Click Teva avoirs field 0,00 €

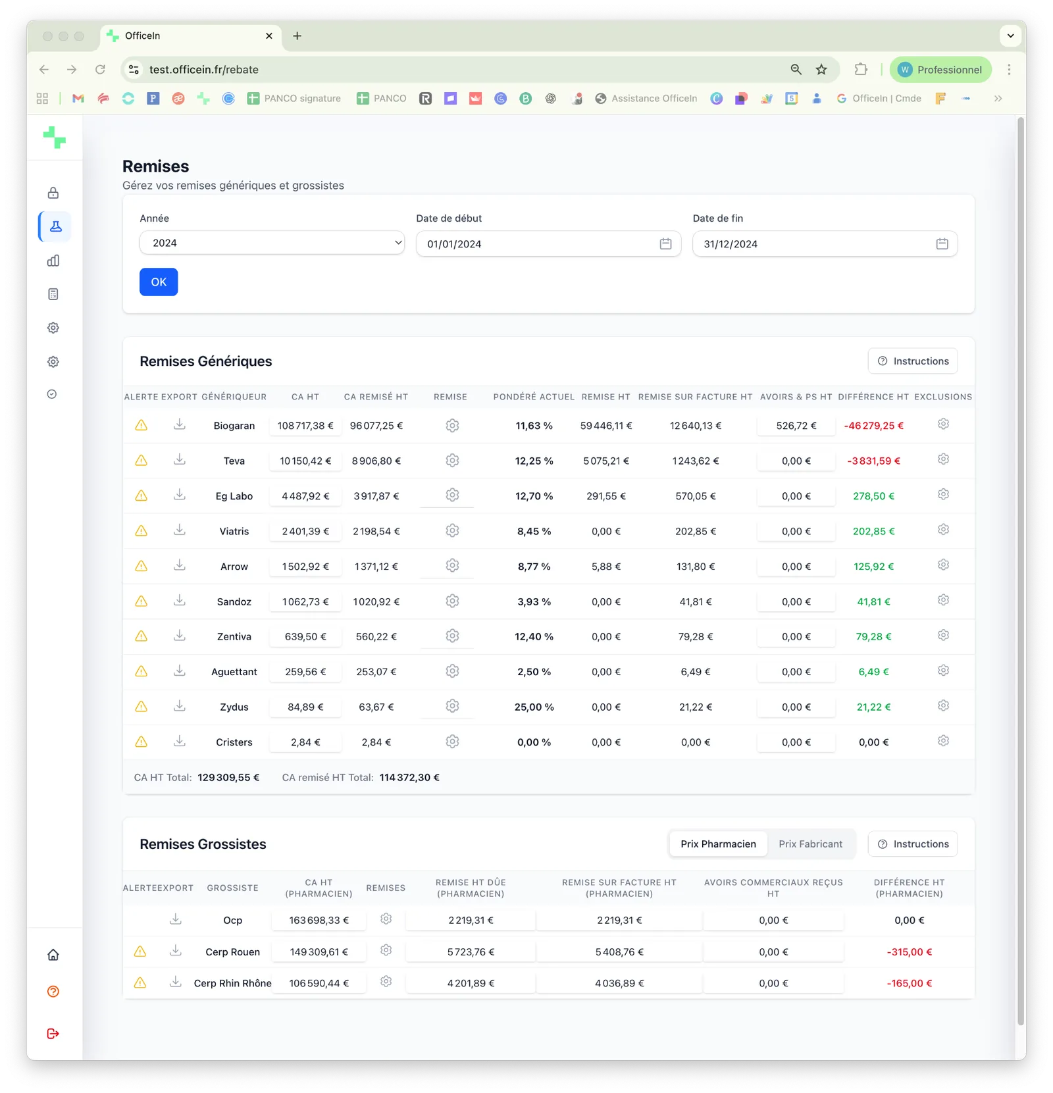click(796, 461)
